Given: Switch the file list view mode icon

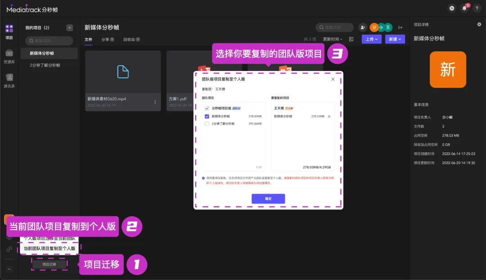Looking at the screenshot, I should pos(351,40).
